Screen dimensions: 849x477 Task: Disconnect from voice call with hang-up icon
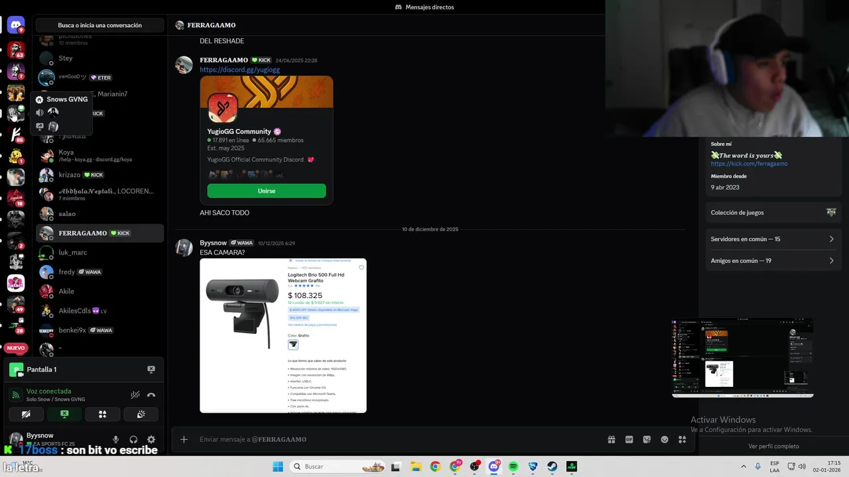click(151, 395)
